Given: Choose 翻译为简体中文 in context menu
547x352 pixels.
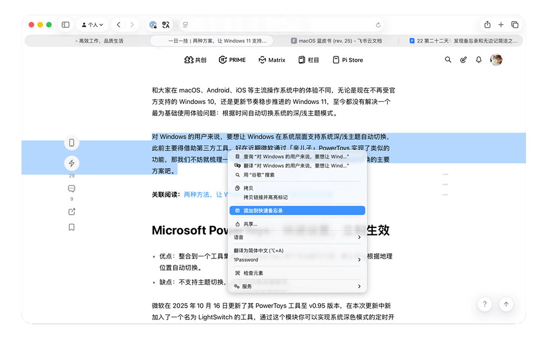Looking at the screenshot, I should pos(297,251).
